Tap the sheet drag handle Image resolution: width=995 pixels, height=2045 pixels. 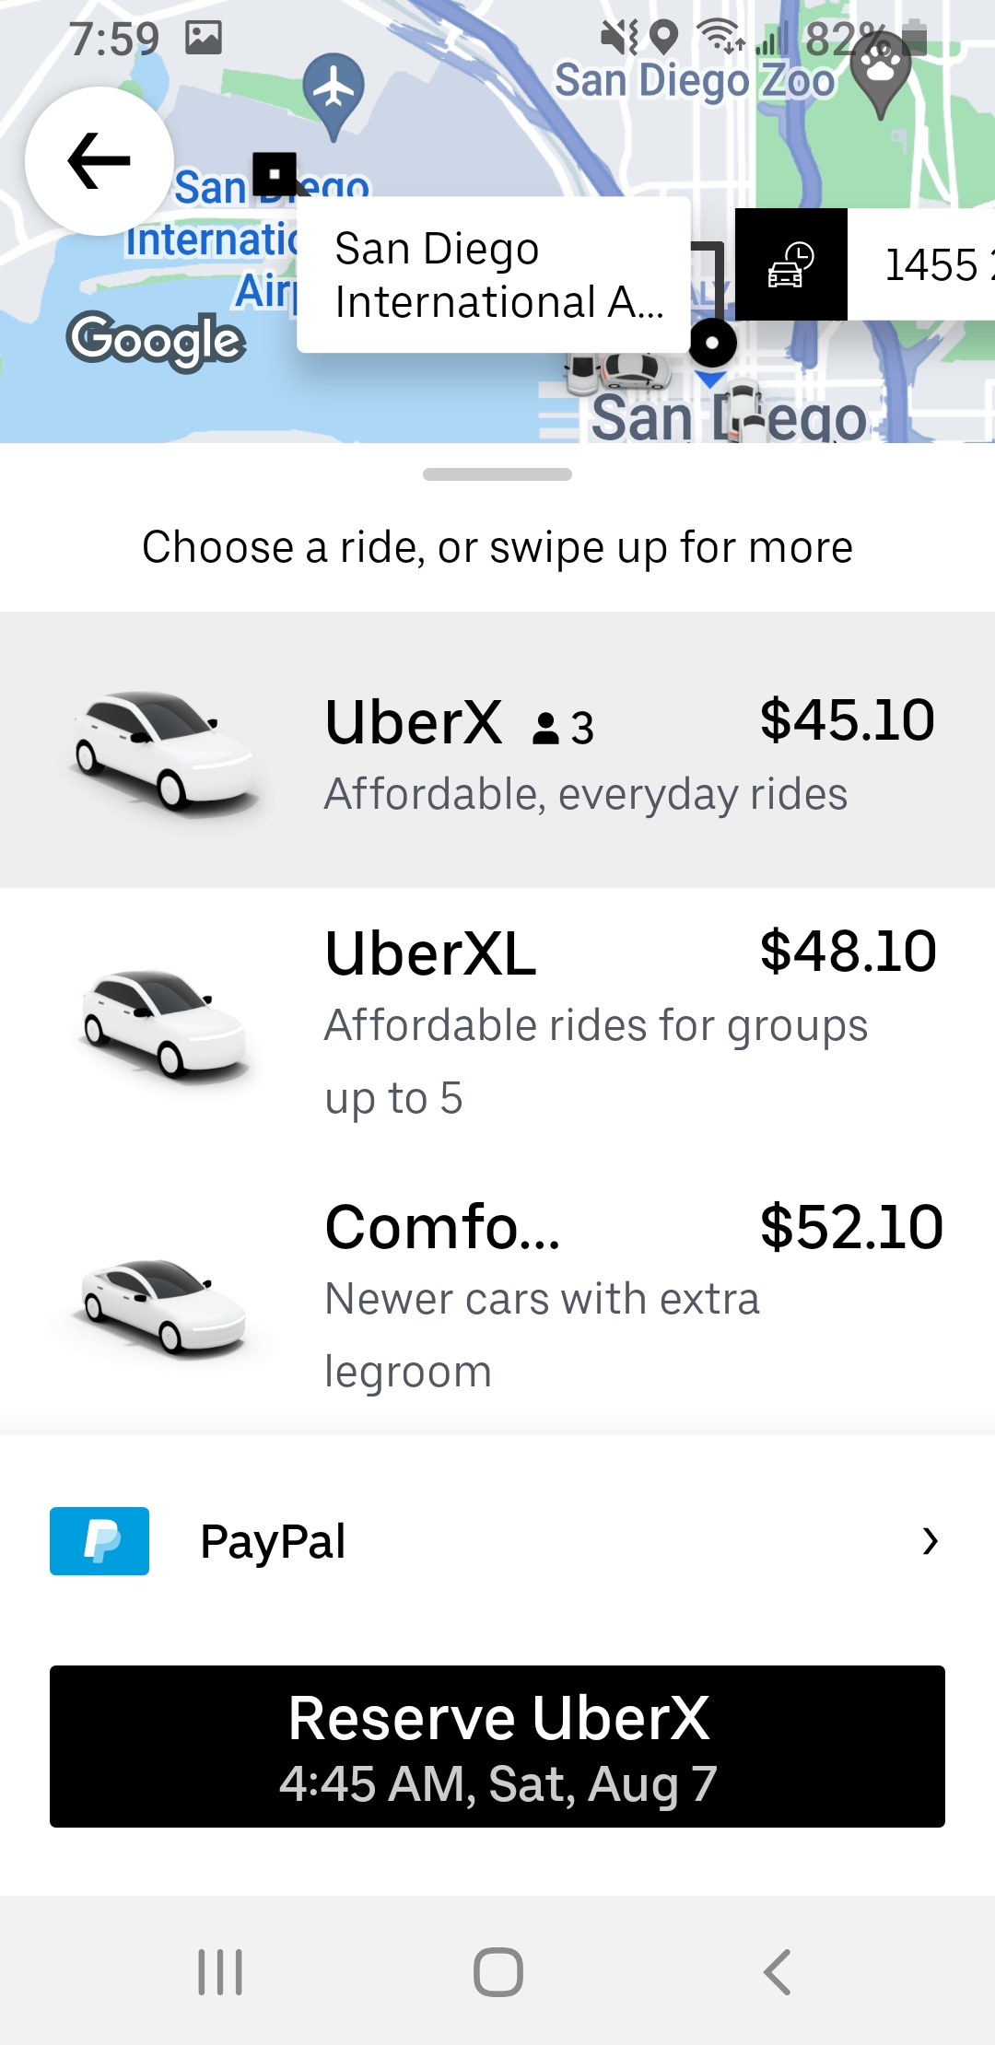point(497,474)
